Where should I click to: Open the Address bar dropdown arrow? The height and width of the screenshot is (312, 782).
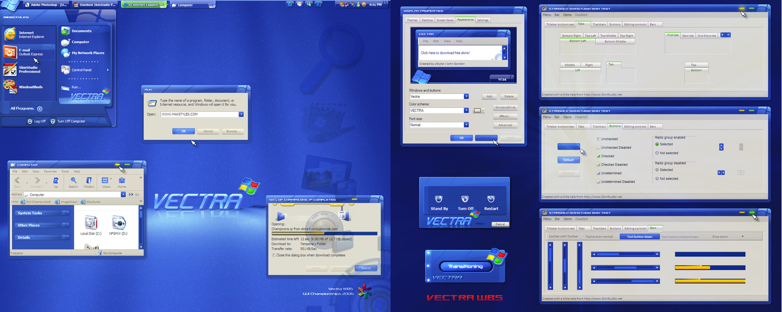pyautogui.click(x=123, y=195)
